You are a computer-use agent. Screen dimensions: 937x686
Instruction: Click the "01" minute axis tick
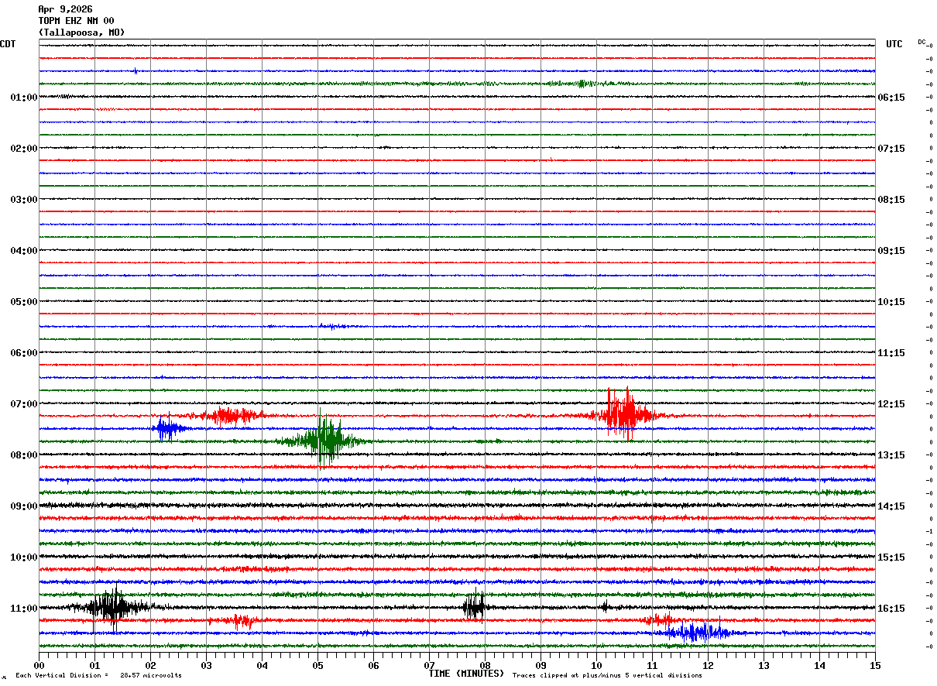point(94,665)
